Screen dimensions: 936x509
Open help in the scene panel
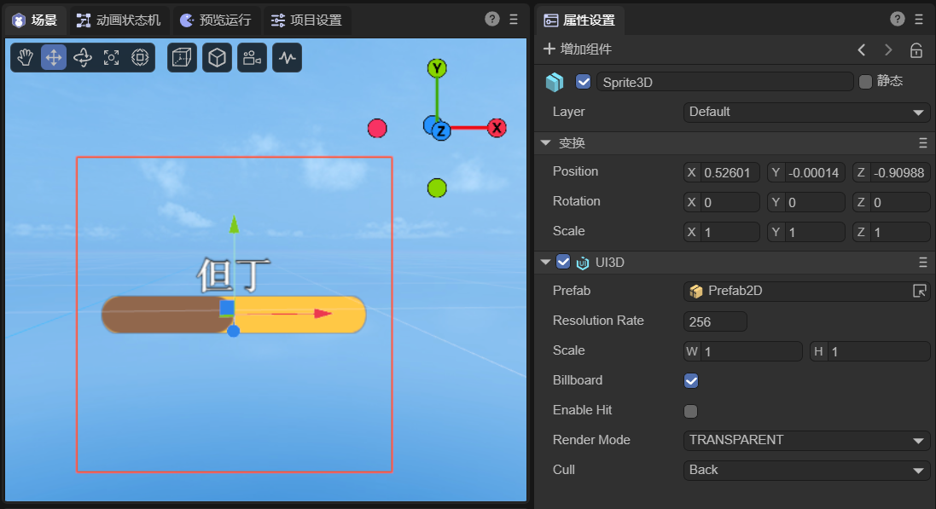pos(491,19)
